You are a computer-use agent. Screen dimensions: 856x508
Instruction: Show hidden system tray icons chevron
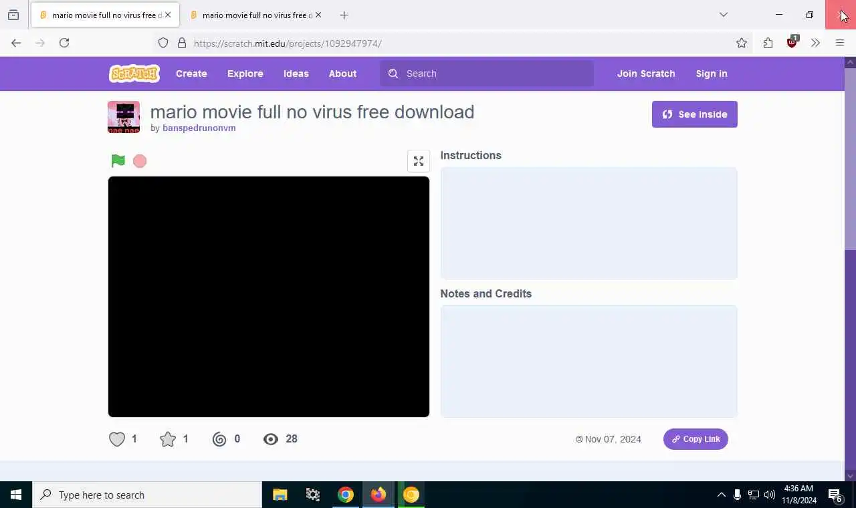722,495
